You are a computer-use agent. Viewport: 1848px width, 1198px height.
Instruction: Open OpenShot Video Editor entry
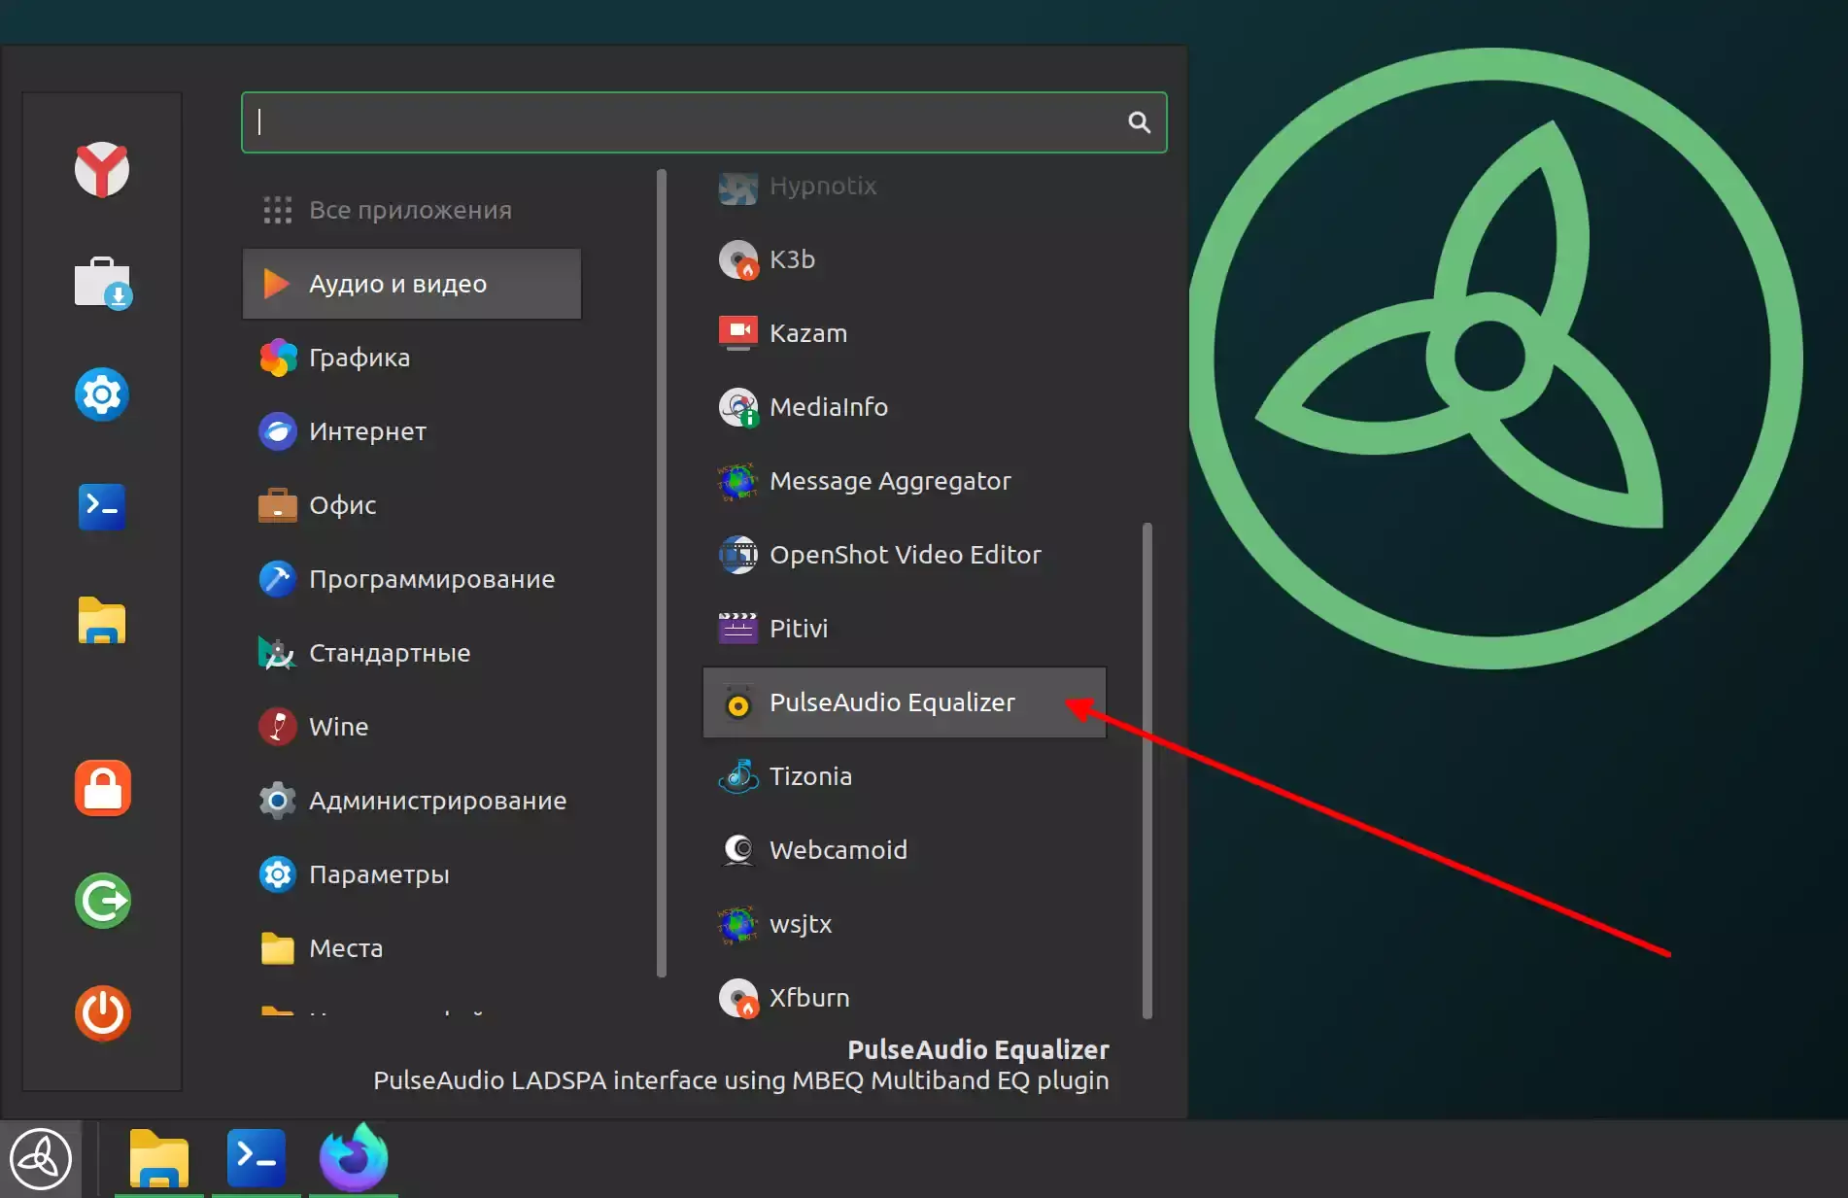[x=905, y=555]
